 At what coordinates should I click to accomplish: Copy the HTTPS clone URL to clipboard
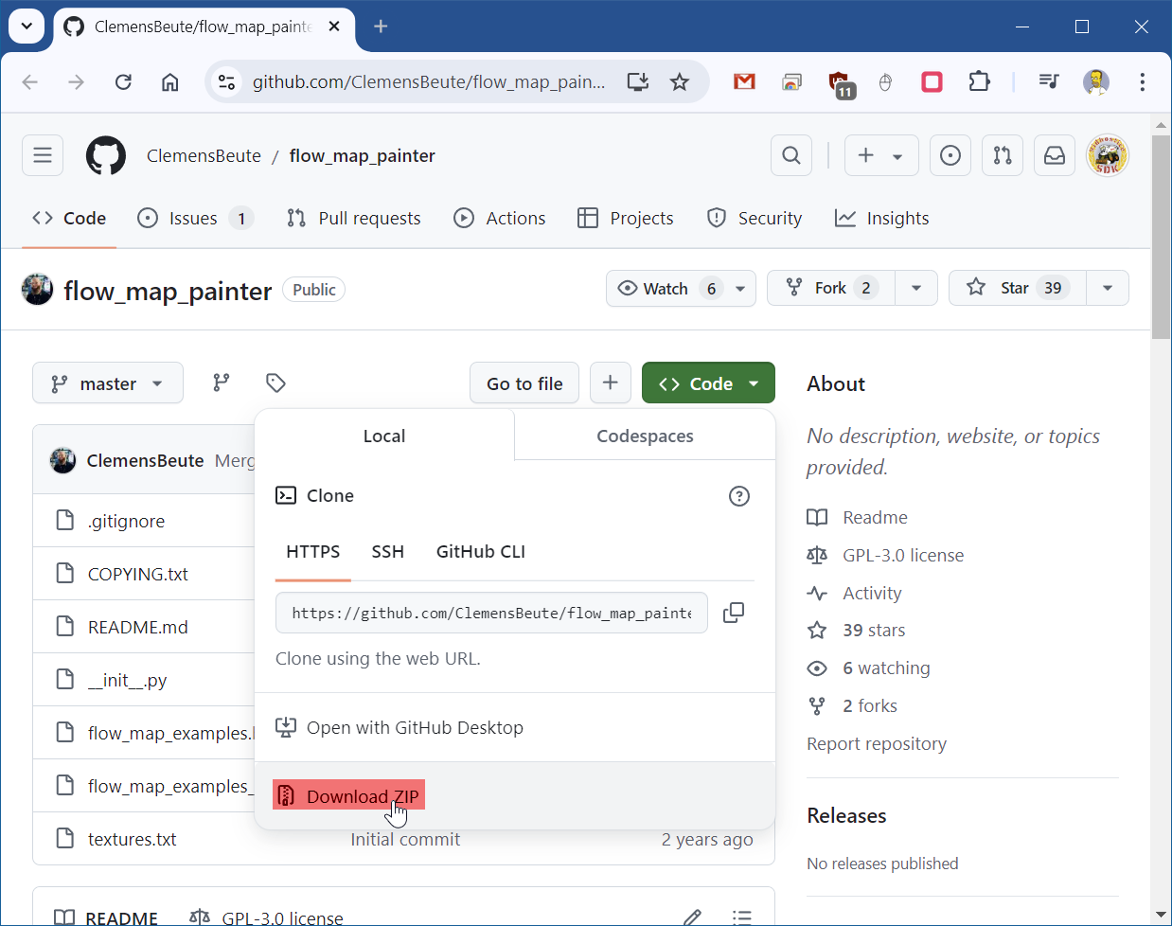pyautogui.click(x=734, y=613)
